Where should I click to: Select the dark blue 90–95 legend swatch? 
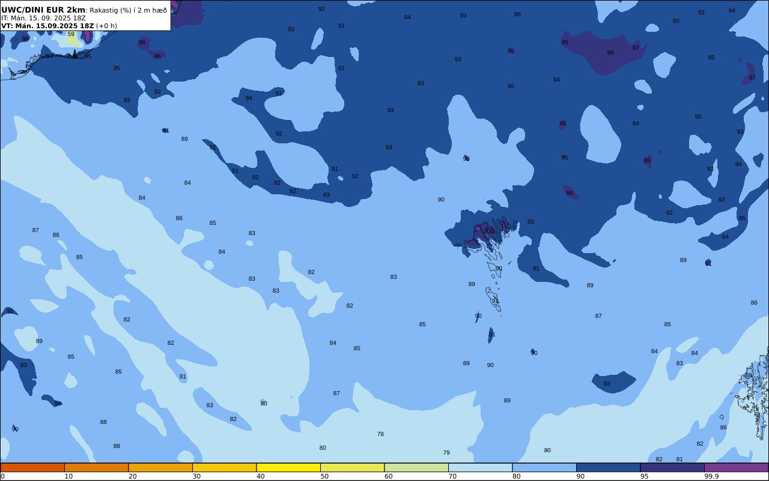pyautogui.click(x=608, y=467)
